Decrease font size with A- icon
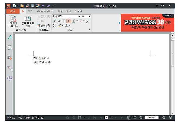The height and width of the screenshot is (124, 178). 59,21
